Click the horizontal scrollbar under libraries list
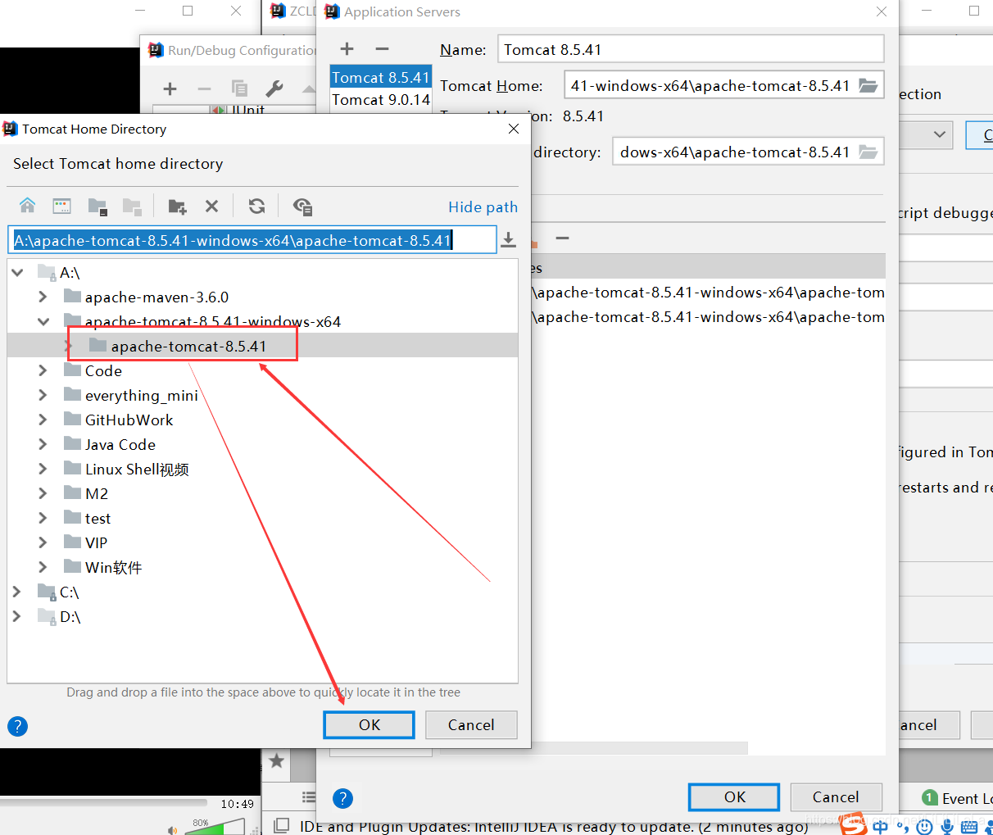This screenshot has height=835, width=993. click(x=594, y=748)
